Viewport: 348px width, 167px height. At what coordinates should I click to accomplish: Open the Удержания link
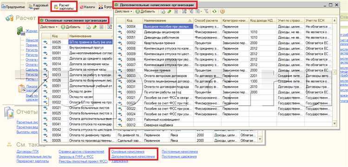(119, 161)
